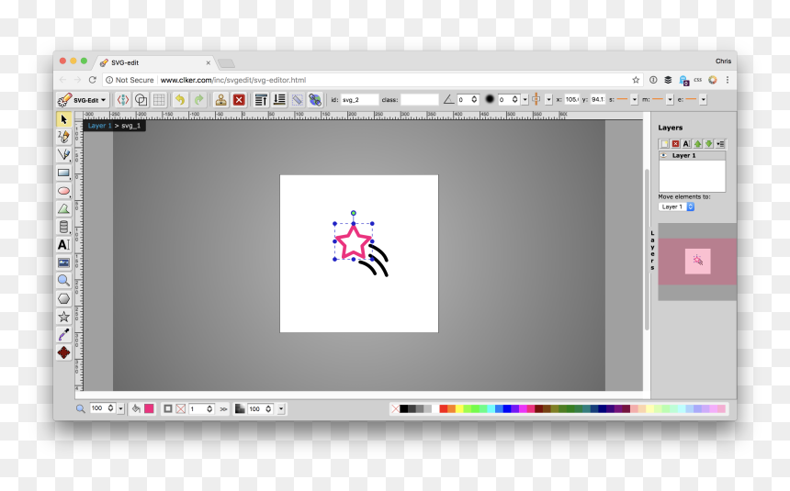This screenshot has width=790, height=491.
Task: Move layer up green arrow
Action: pyautogui.click(x=698, y=144)
